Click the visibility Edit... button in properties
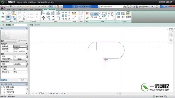175x98 pixels. pyautogui.click(x=20, y=59)
